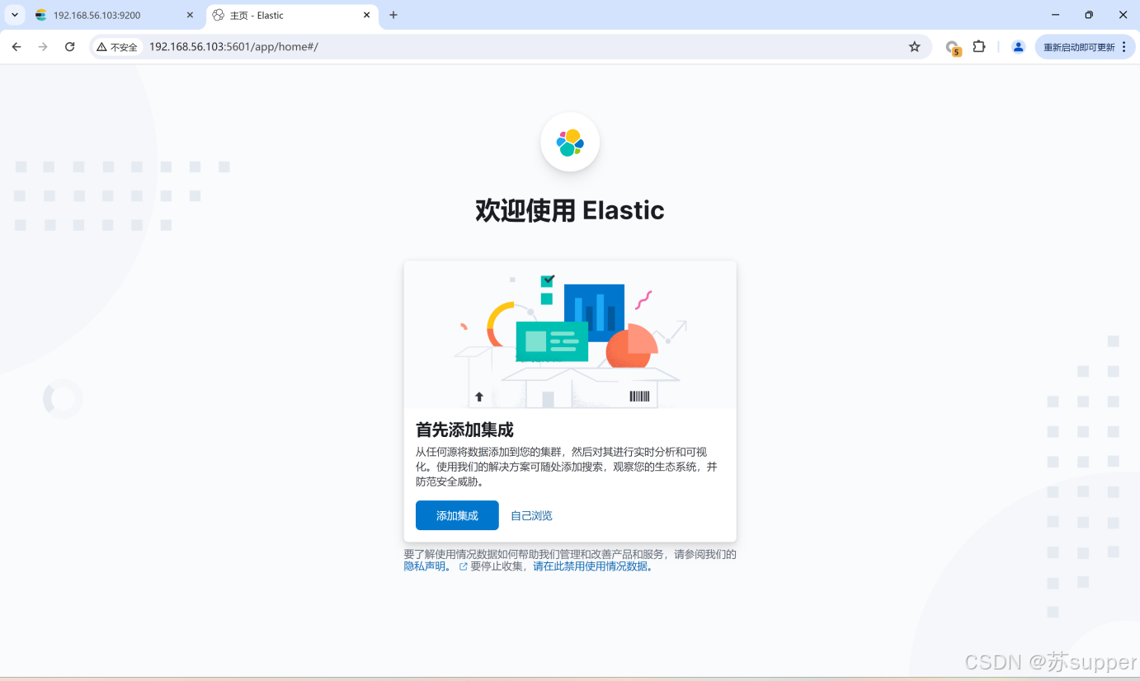This screenshot has width=1140, height=681.
Task: Restore down the browser window
Action: [1089, 15]
